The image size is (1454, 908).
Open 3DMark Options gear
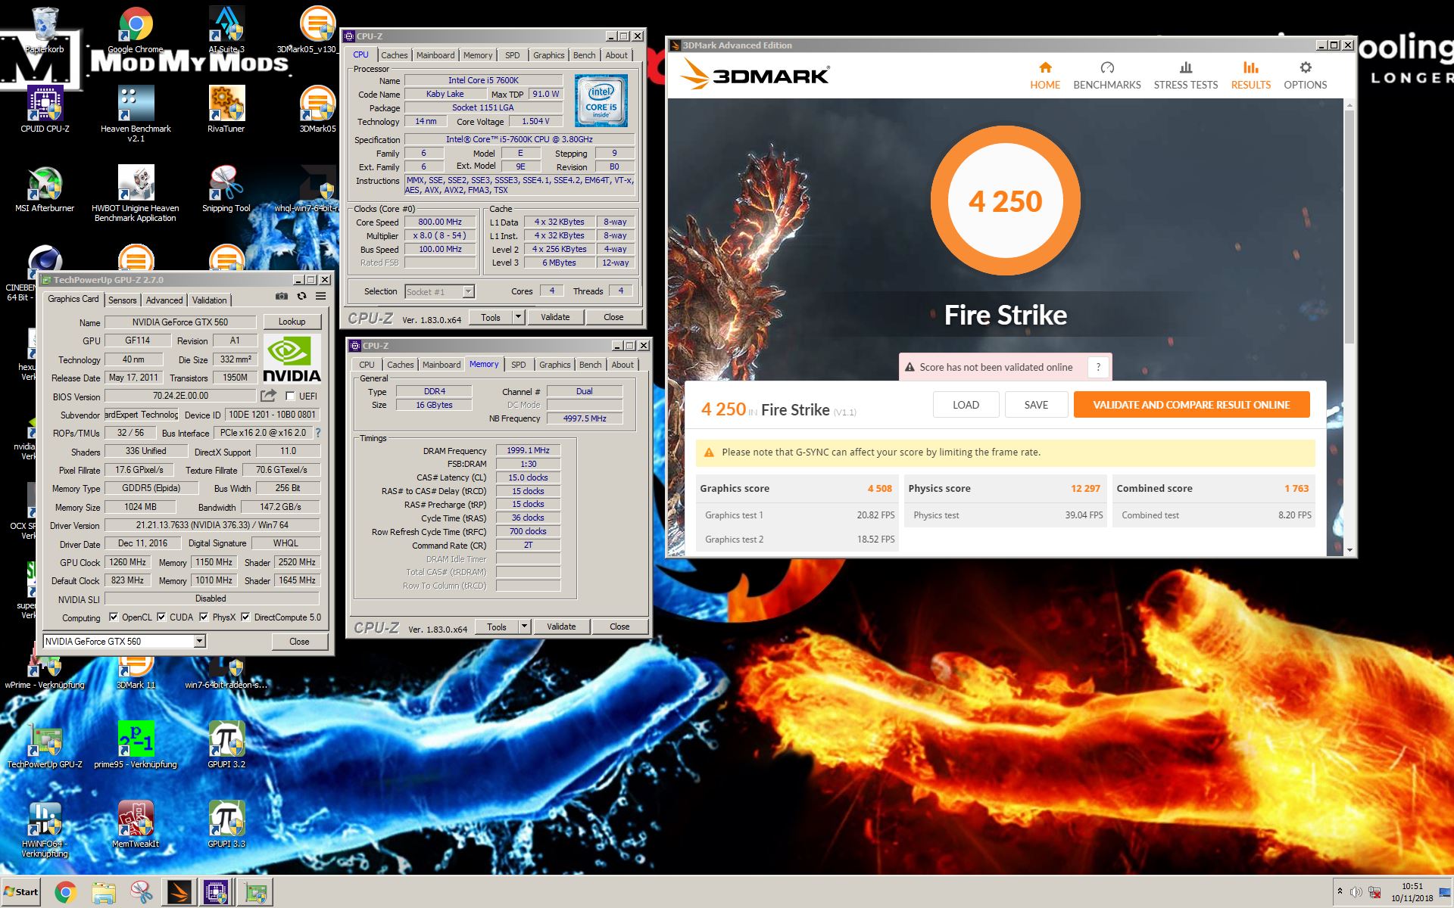pyautogui.click(x=1305, y=76)
